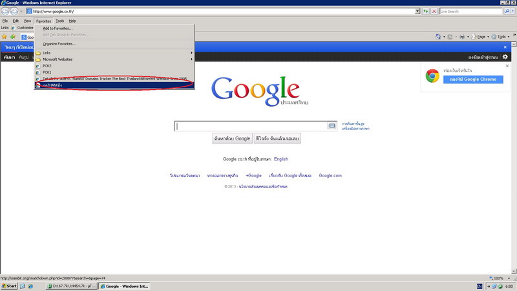Image resolution: width=517 pixels, height=291 pixels.
Task: Click the blue Google Chrome promo button
Action: pyautogui.click(x=473, y=79)
